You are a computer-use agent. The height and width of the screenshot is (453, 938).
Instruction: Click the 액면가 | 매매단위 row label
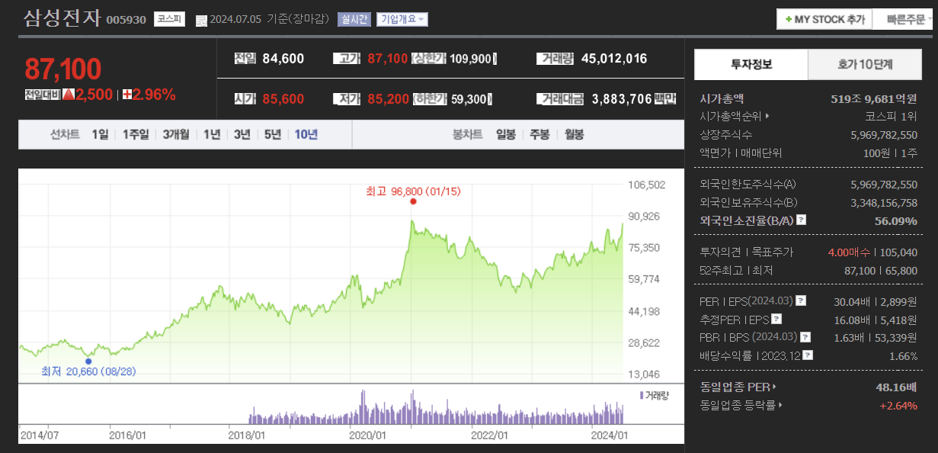coord(741,153)
